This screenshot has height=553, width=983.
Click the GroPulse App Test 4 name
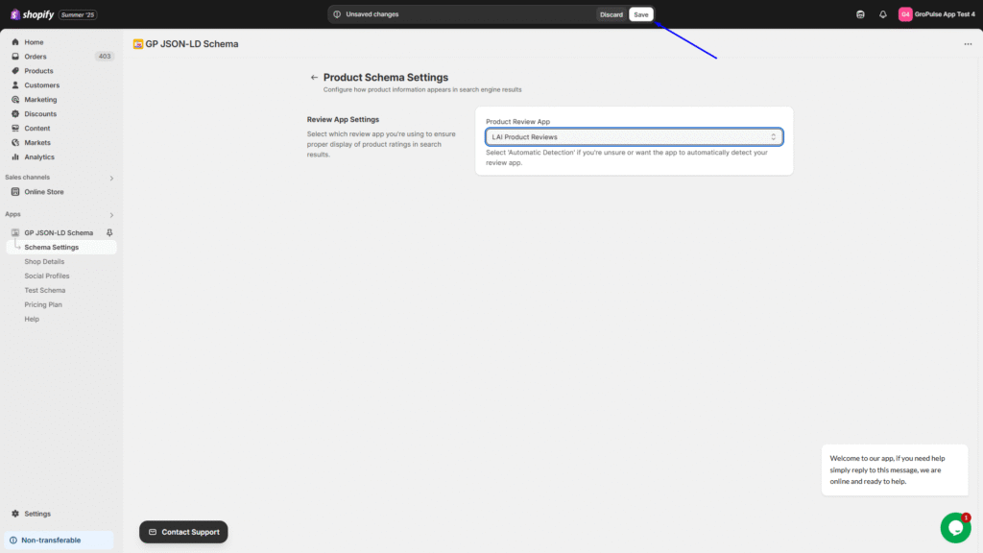point(945,14)
